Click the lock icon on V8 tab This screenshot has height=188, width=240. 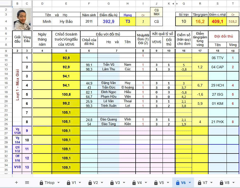pos(221,182)
